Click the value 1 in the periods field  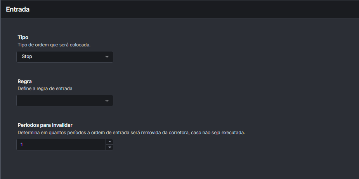tap(22, 145)
